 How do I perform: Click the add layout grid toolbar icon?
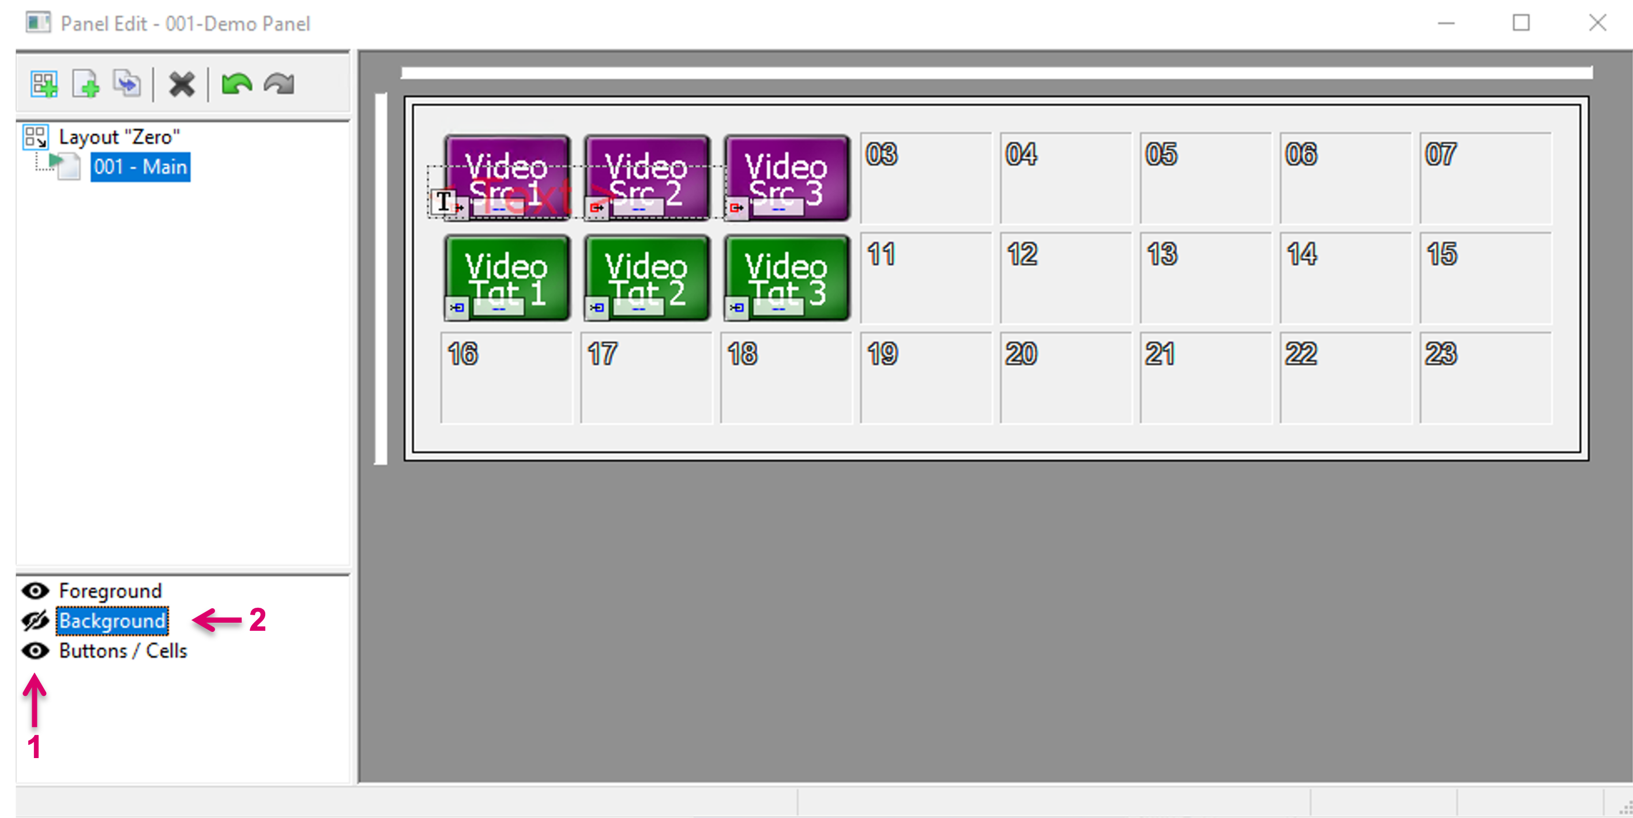(x=44, y=84)
